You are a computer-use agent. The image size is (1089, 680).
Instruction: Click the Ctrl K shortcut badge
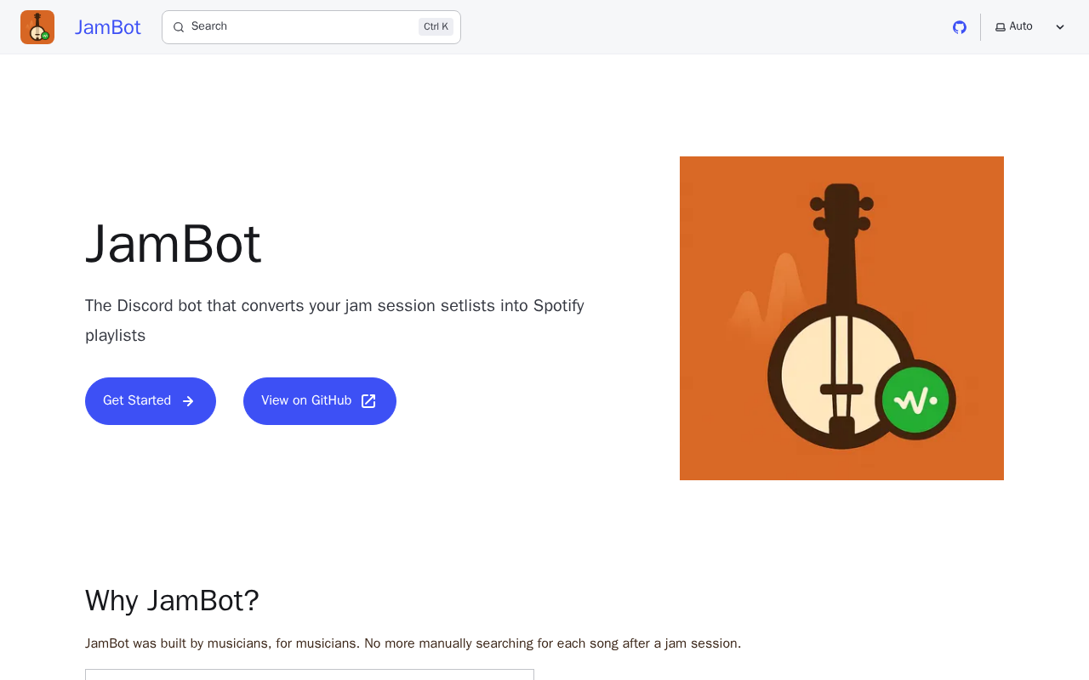pos(436,27)
